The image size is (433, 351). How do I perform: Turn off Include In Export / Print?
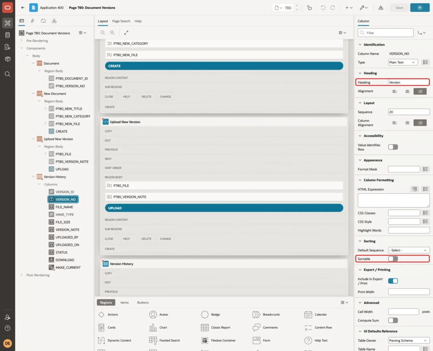coord(393,281)
